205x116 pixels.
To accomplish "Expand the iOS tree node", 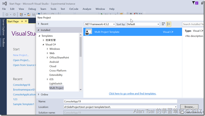I will [x=47, y=79].
